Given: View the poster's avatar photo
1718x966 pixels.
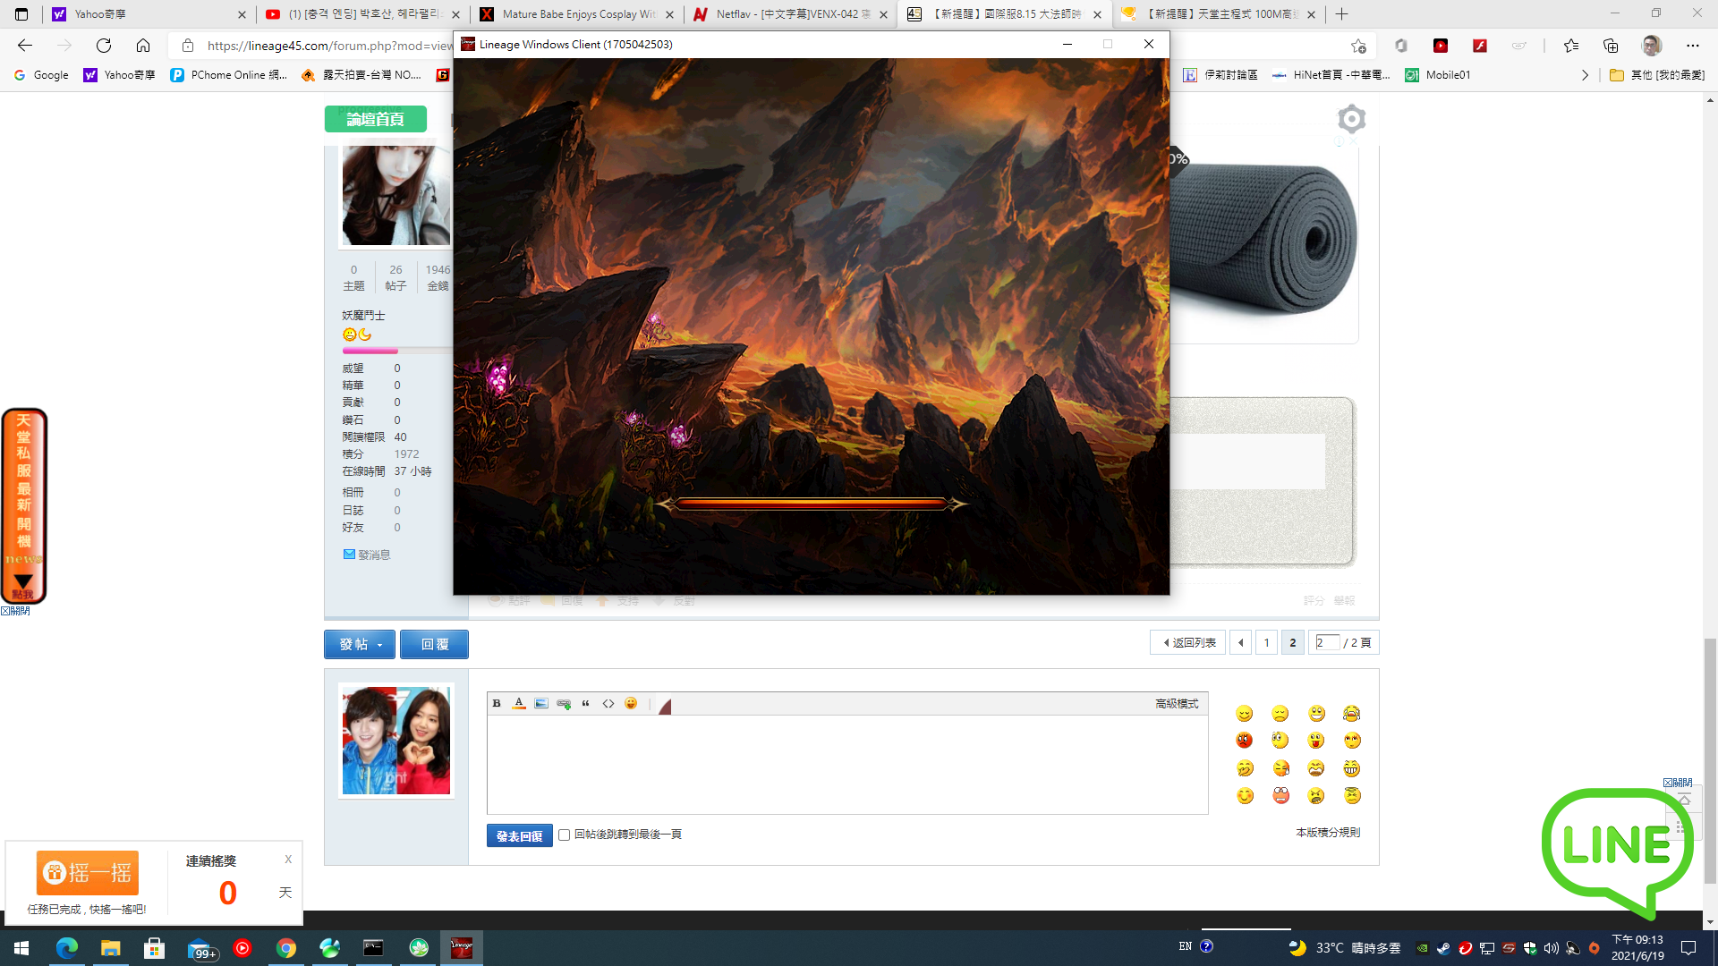Looking at the screenshot, I should tap(396, 196).
